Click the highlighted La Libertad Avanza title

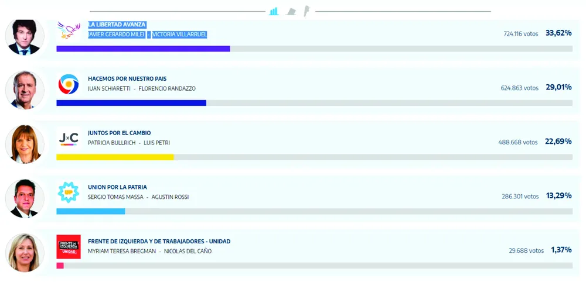(117, 25)
